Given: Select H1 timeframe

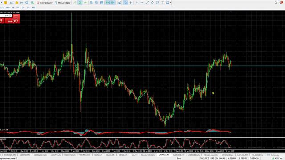Looking at the screenshot, I should click(x=13, y=8).
